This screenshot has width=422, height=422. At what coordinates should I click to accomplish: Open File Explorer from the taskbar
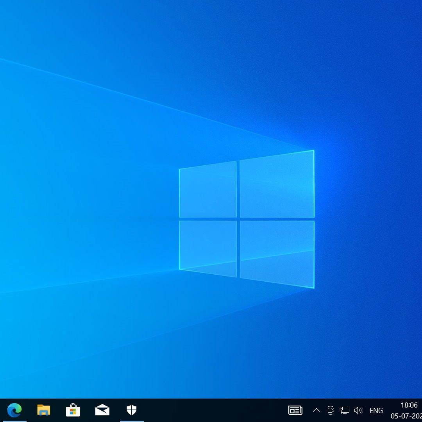point(44,410)
